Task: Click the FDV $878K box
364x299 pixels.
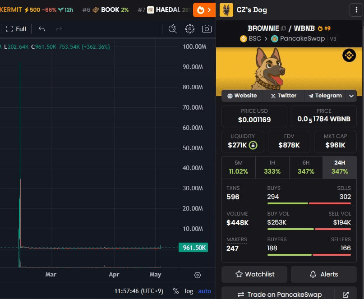Action: 289,142
